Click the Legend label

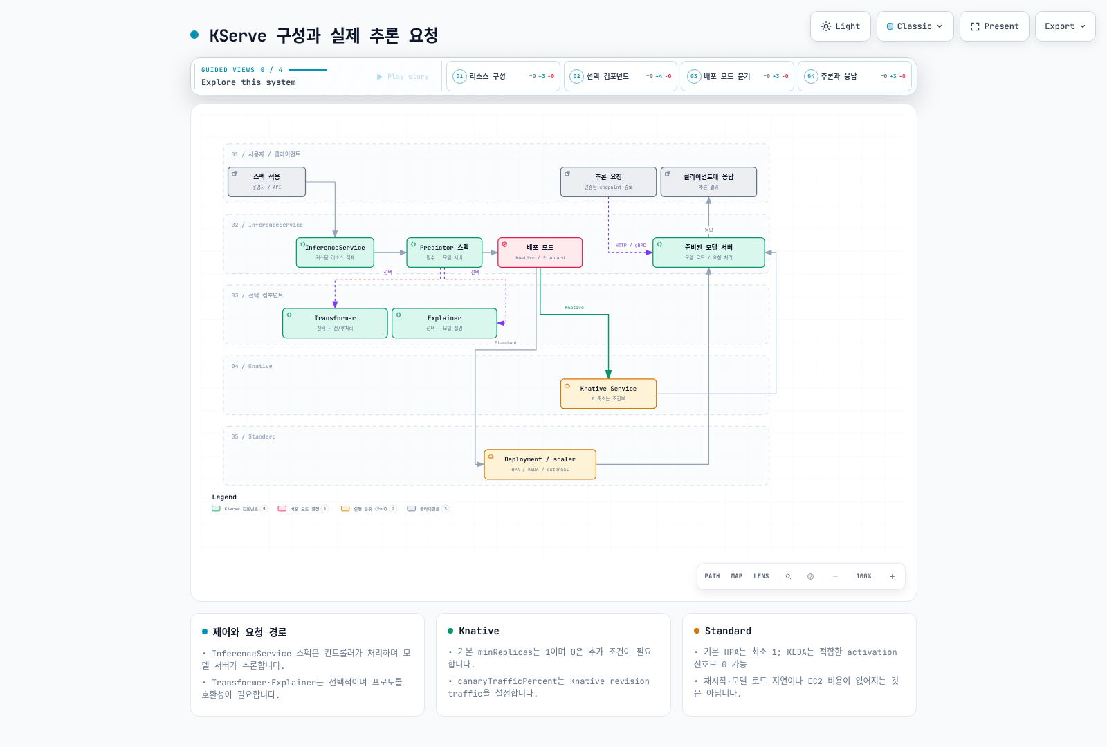coord(224,497)
